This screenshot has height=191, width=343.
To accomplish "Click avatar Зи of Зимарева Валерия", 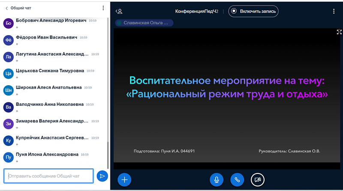I will 9,124.
